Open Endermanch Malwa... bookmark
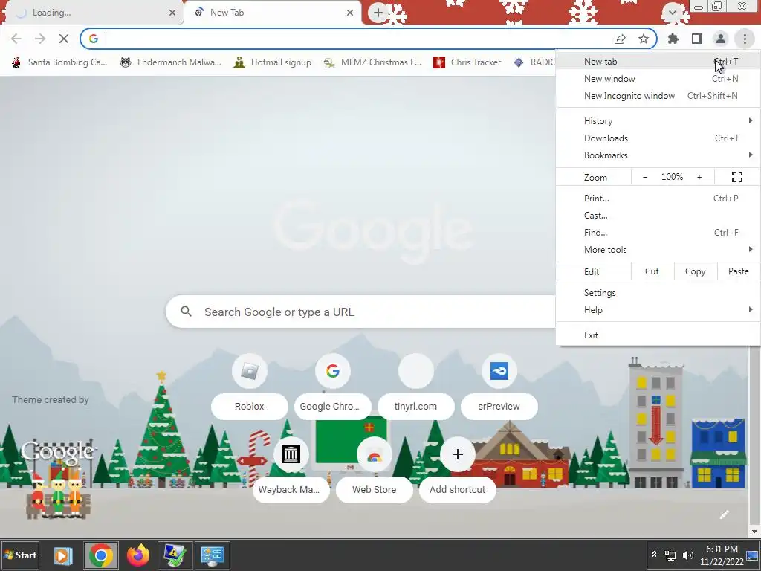 pos(170,62)
